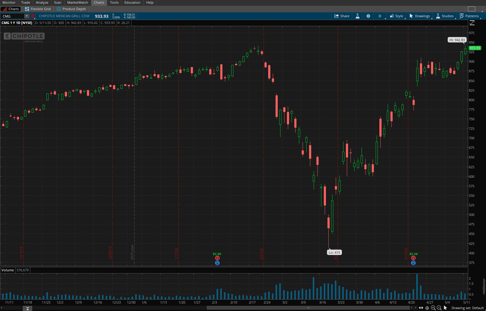Open the Analyze tab
The image size is (486, 311).
coord(42,2)
